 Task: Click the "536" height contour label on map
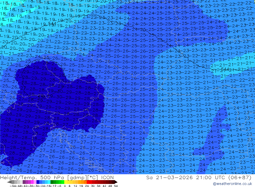click(x=42, y=97)
